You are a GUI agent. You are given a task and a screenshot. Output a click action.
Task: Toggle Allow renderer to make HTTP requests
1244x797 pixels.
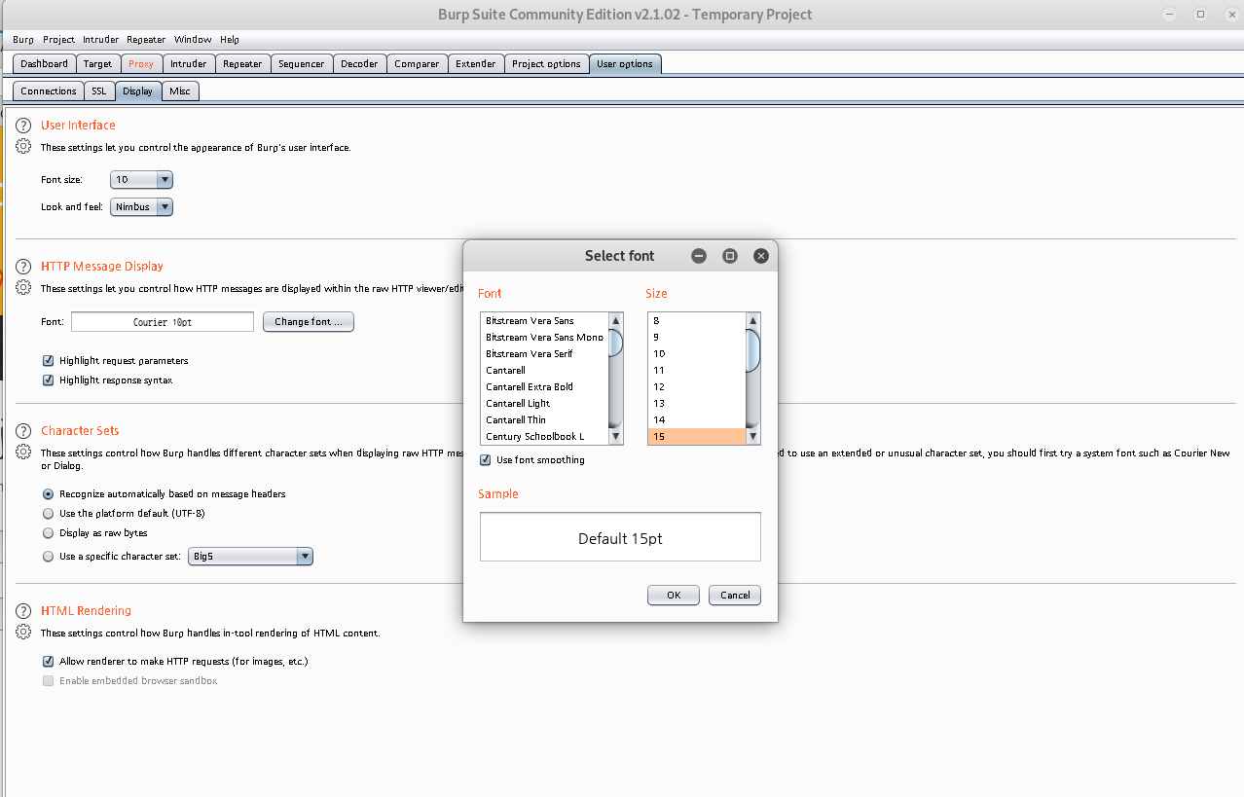tap(49, 662)
